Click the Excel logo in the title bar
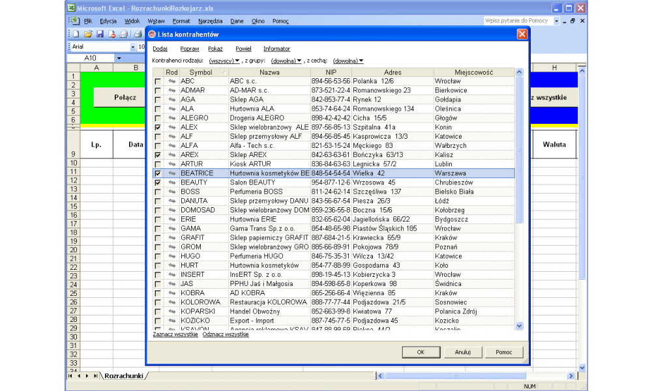This screenshot has height=391, width=652. (x=71, y=8)
